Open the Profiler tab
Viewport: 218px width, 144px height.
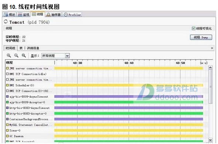pos(72,15)
